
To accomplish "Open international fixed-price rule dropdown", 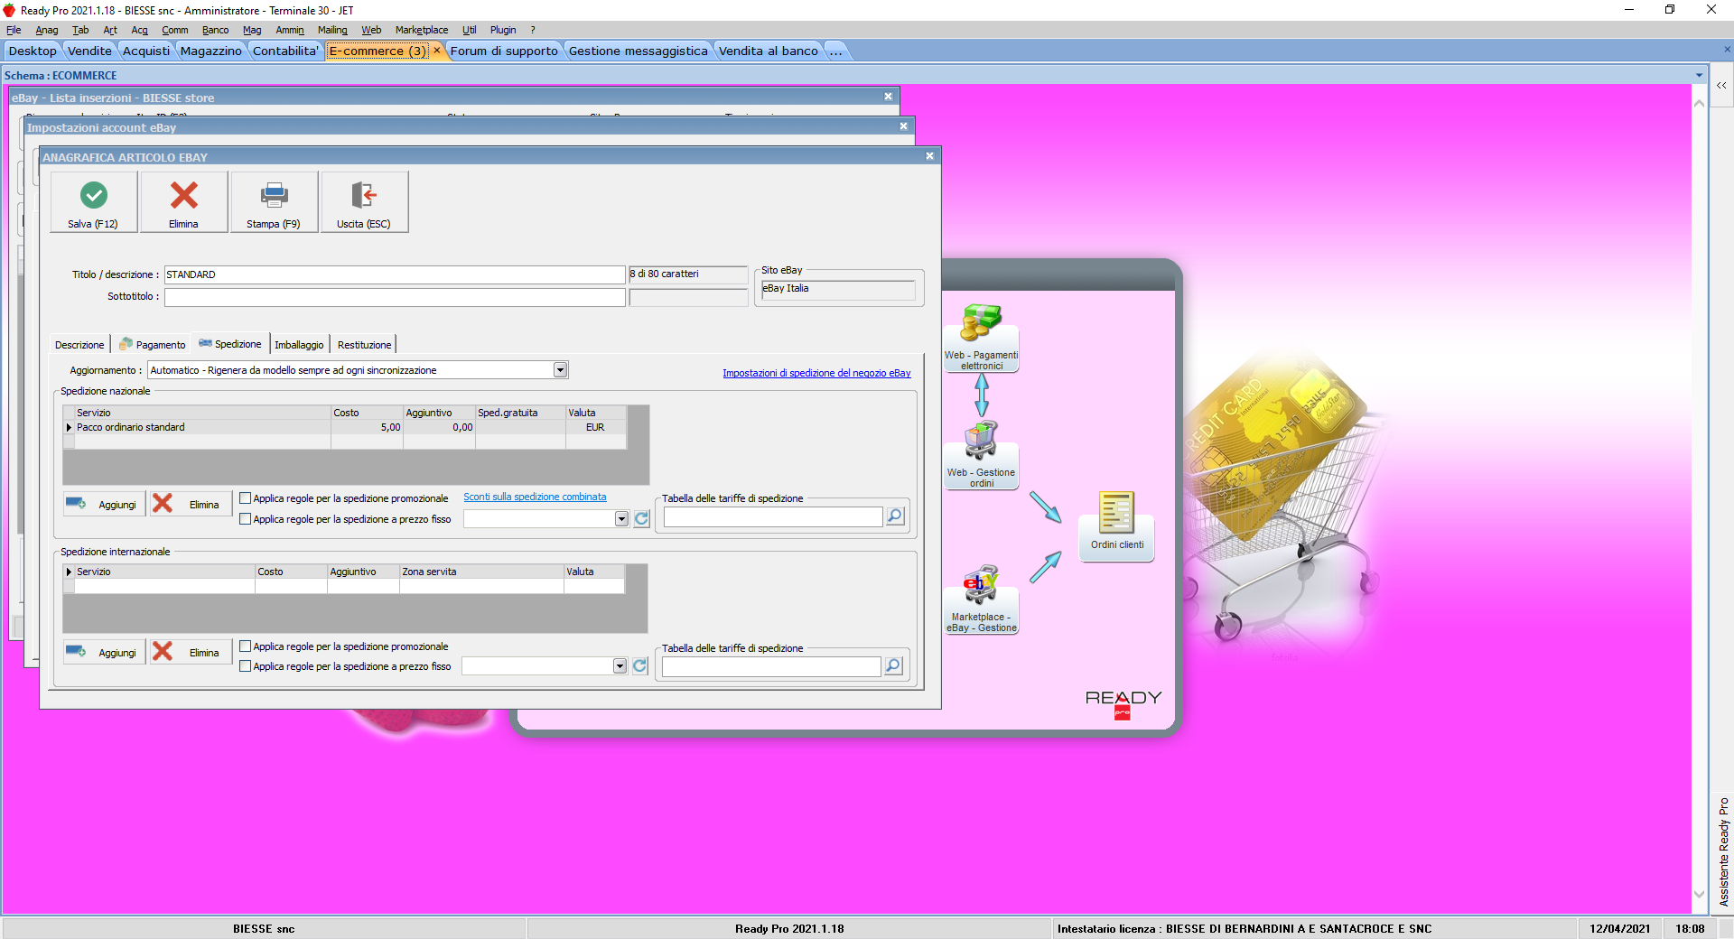I will [x=620, y=666].
